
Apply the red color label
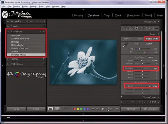coord(75,109)
